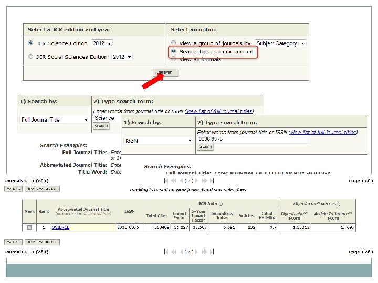Image resolution: width=378 pixels, height=283 pixels.
Task: Open the ISSN search-by dropdown
Action: click(158, 140)
